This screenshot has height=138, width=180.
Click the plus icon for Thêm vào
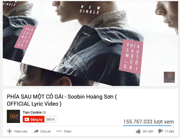pos(10,131)
